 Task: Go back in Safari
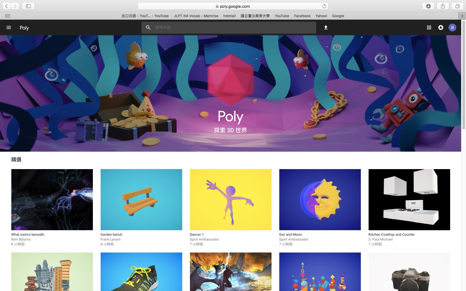6,6
